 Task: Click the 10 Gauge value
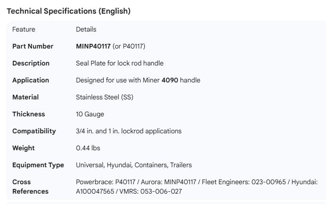[90, 114]
